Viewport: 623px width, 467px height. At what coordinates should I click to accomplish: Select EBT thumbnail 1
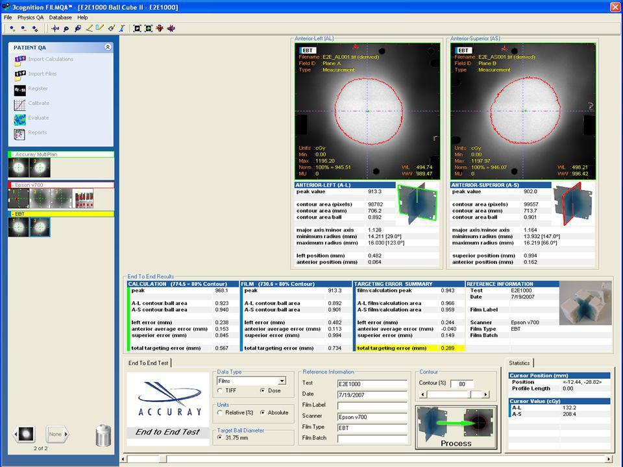click(x=19, y=227)
